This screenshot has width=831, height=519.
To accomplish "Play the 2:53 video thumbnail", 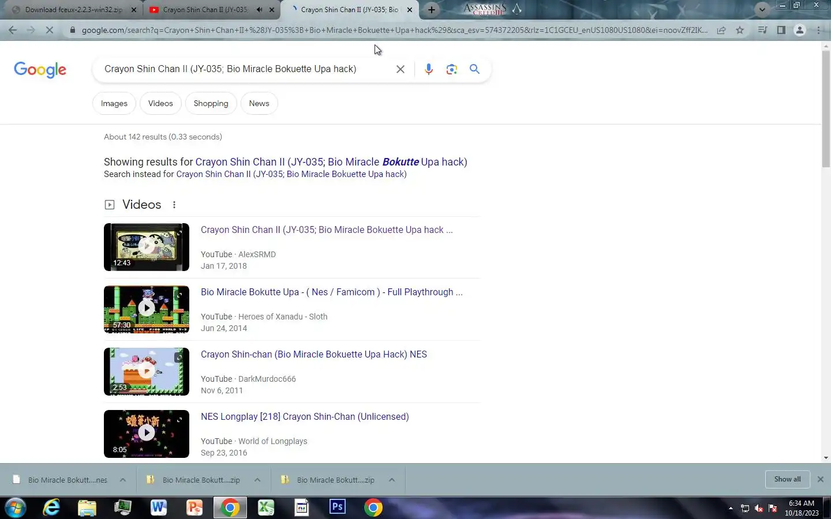I will 147,371.
